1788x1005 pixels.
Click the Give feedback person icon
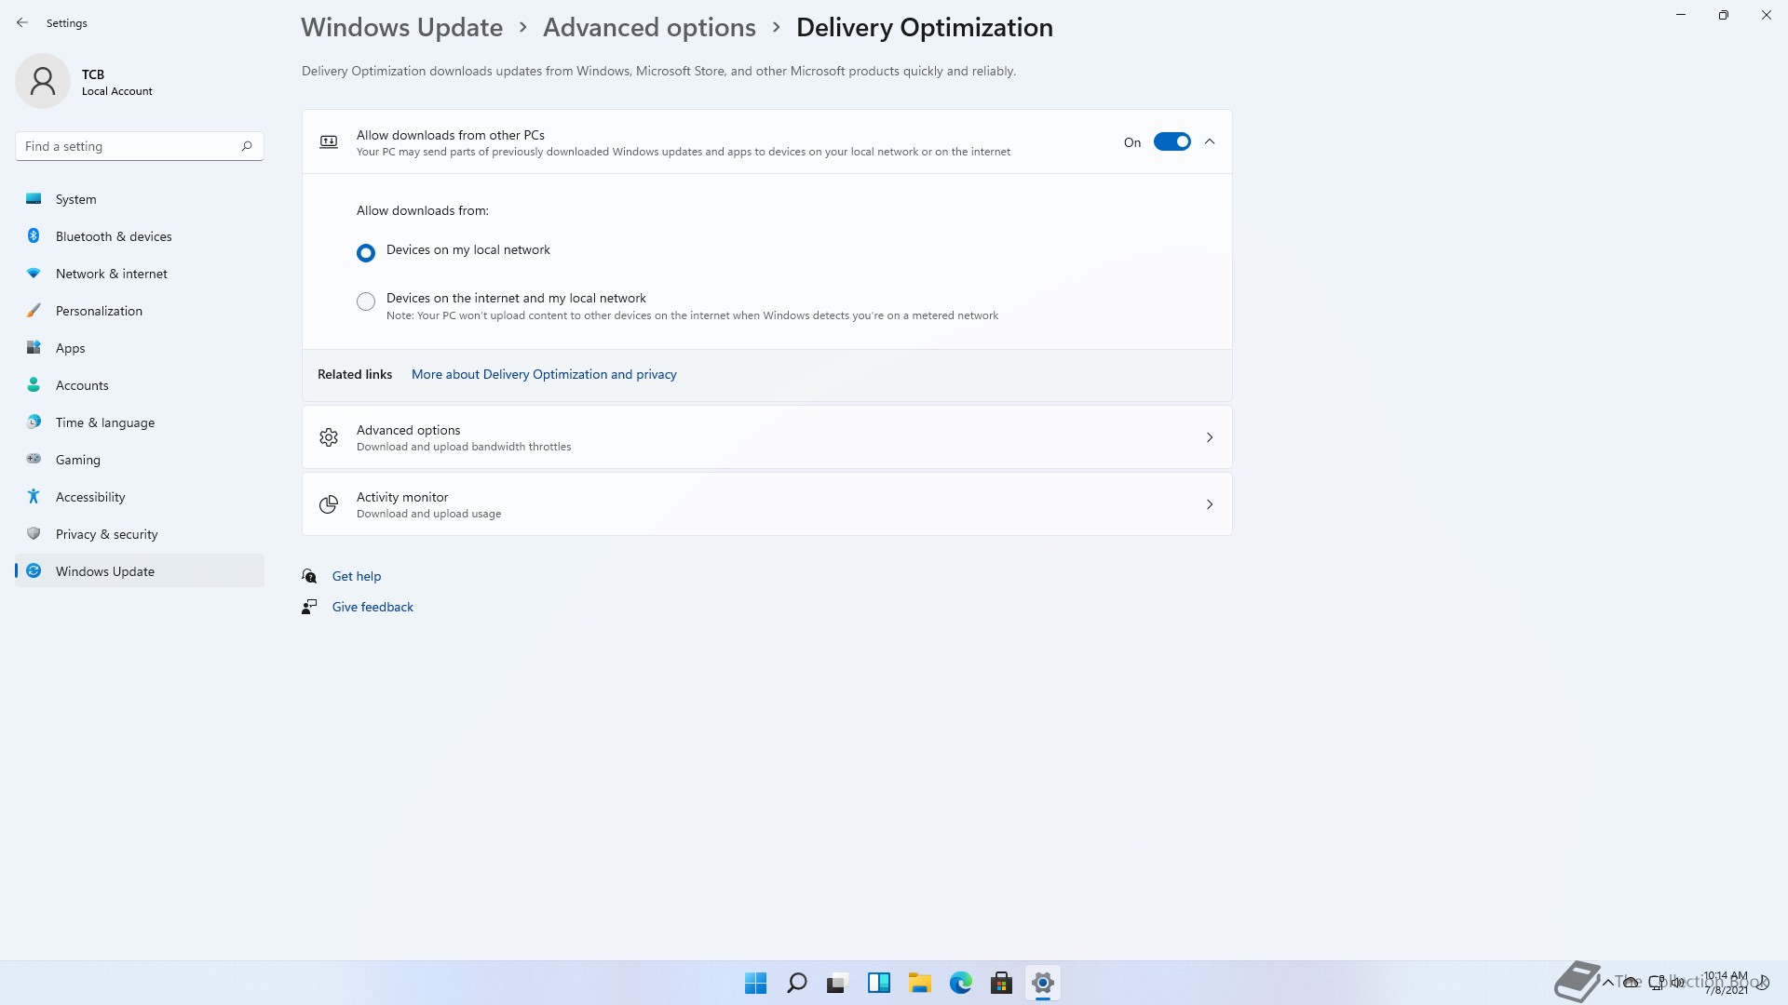pyautogui.click(x=309, y=607)
